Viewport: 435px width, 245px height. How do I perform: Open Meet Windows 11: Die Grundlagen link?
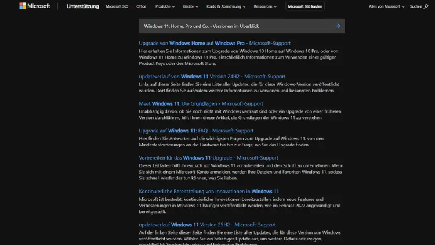201,103
